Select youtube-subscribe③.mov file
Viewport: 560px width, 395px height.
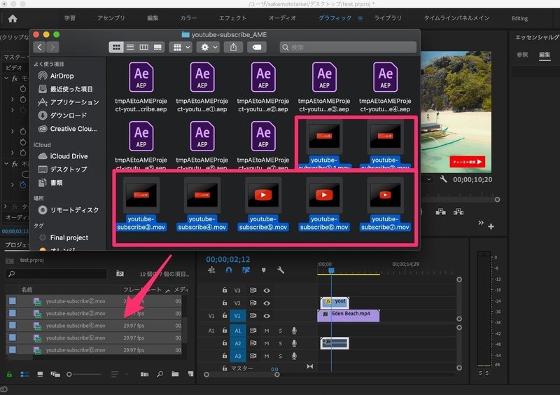[x=141, y=204]
